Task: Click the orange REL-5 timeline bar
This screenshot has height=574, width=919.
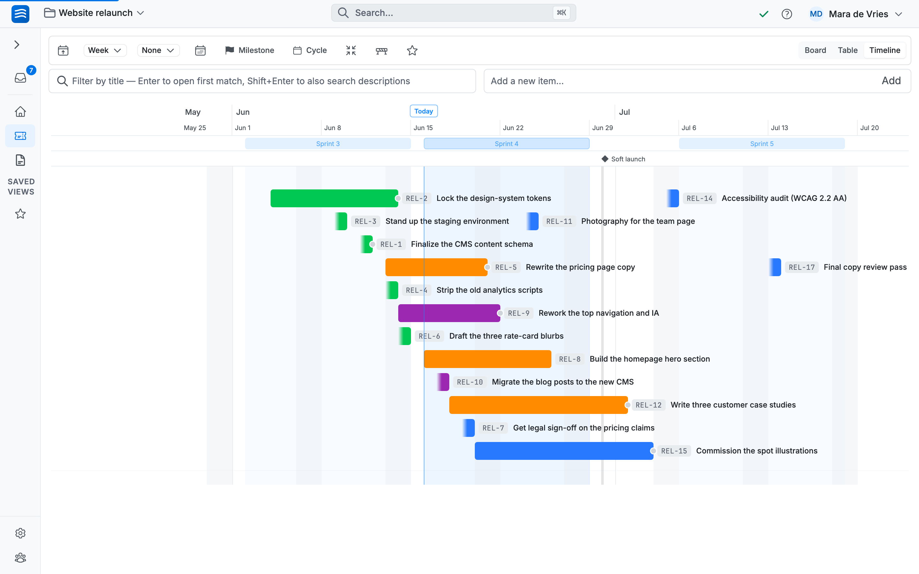Action: 436,267
